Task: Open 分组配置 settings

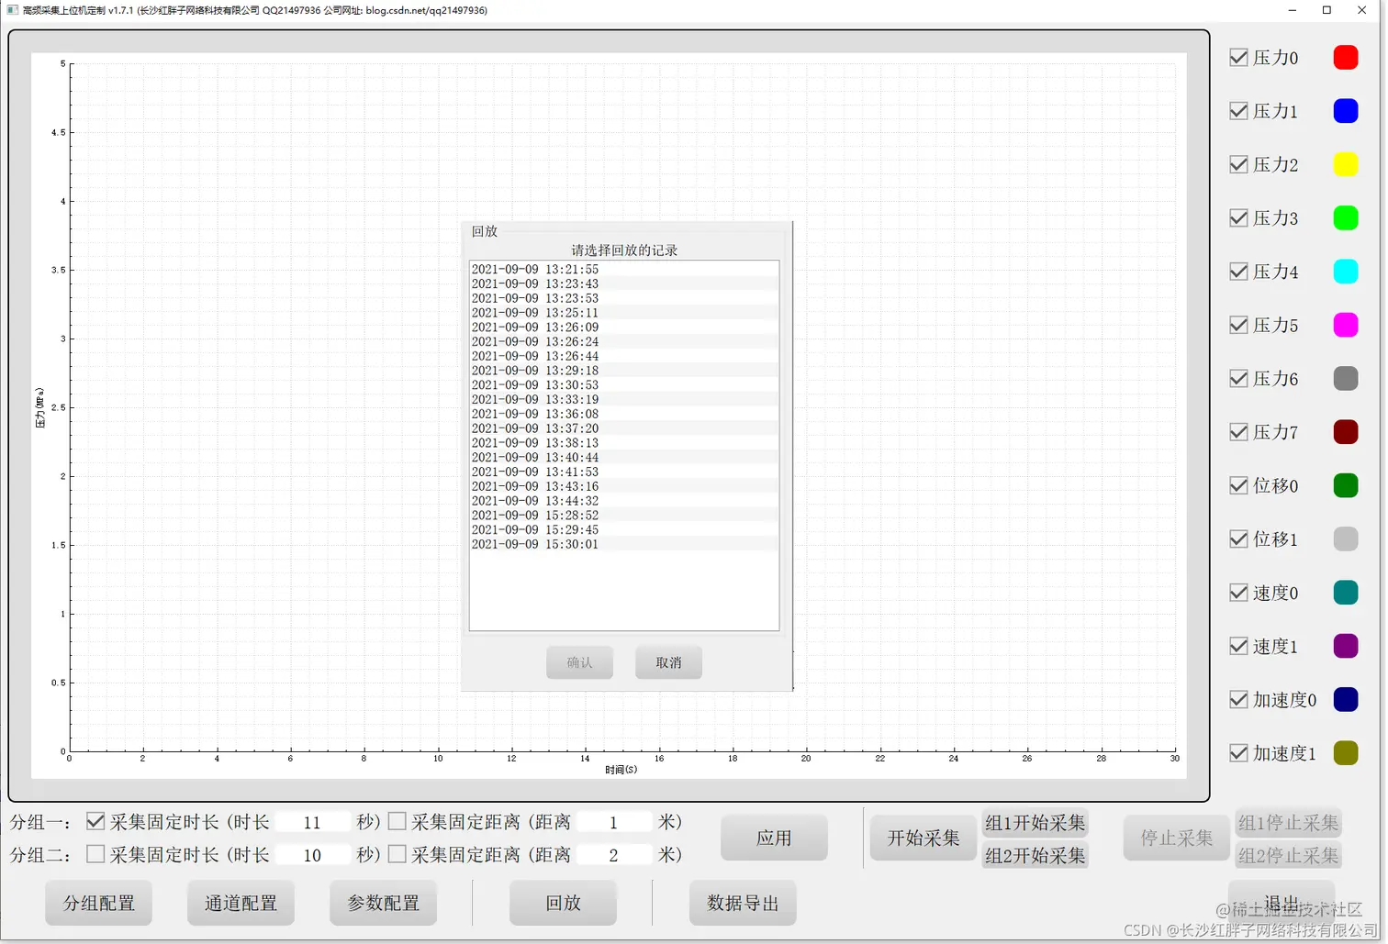Action: pos(99,903)
